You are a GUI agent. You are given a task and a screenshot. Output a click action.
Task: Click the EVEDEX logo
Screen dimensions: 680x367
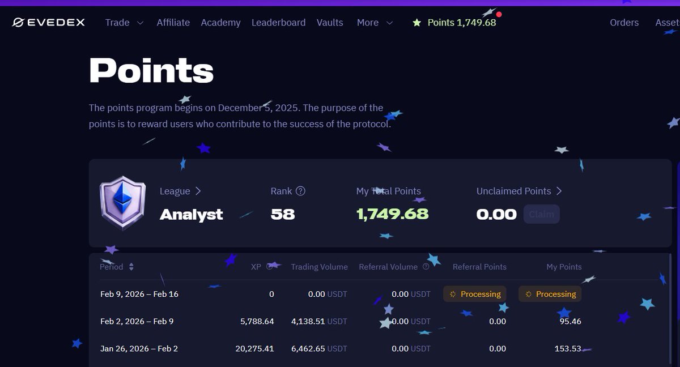49,23
